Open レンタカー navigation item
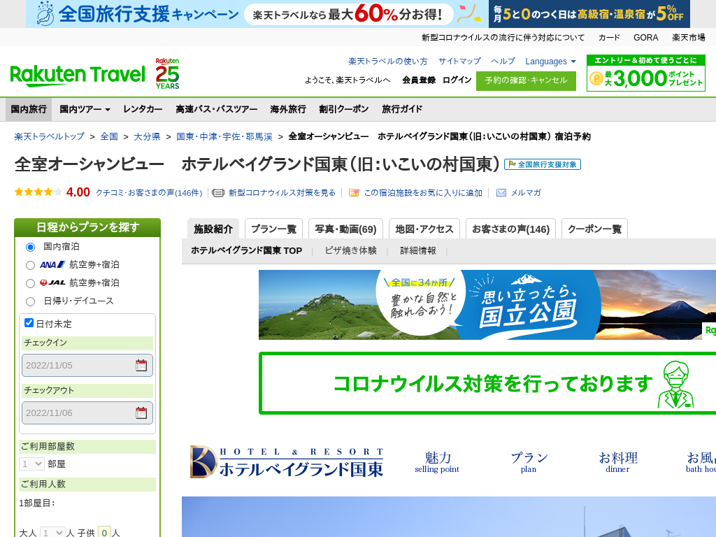Image resolution: width=716 pixels, height=537 pixels. [x=143, y=109]
